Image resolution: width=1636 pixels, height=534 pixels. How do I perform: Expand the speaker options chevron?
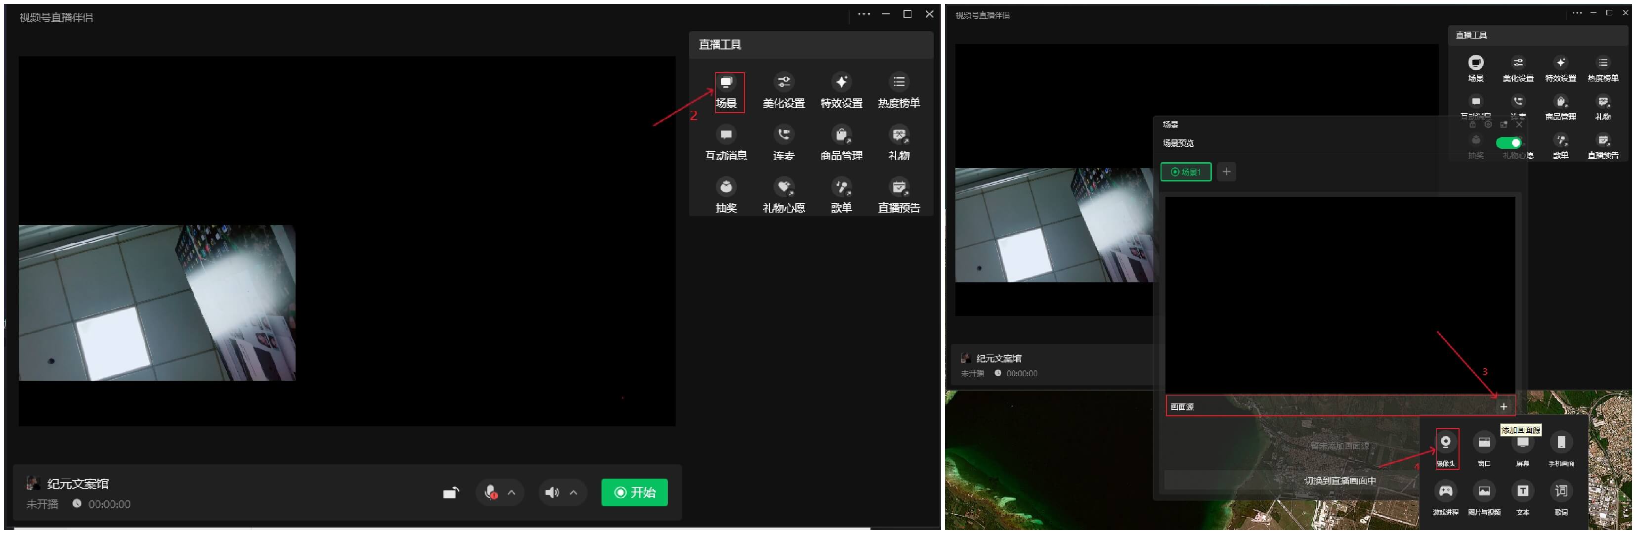coord(573,493)
